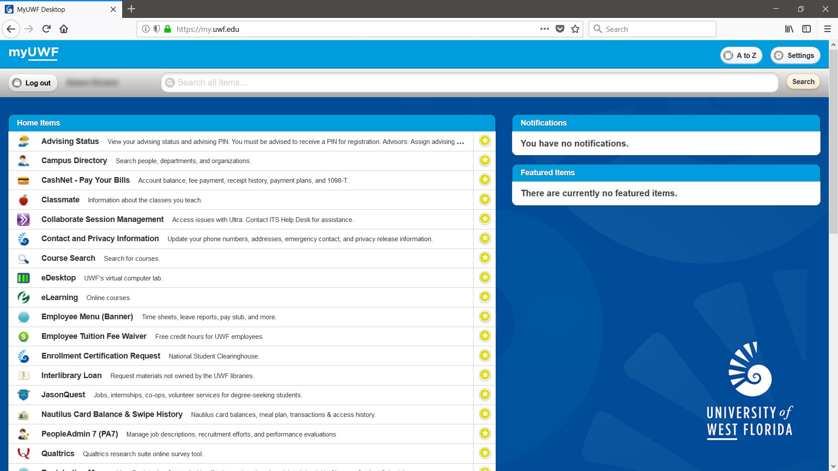Viewport: 838px width, 471px height.
Task: Open the Firefox hamburger menu
Action: pos(827,29)
